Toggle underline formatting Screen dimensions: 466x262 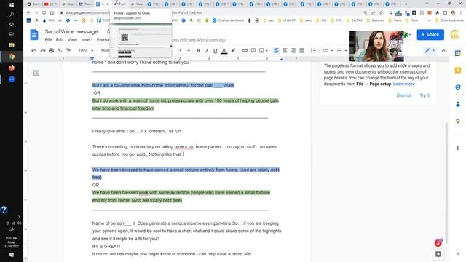click(216, 50)
